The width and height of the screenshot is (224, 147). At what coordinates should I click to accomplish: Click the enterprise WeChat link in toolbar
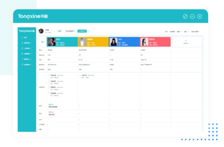click(172, 32)
